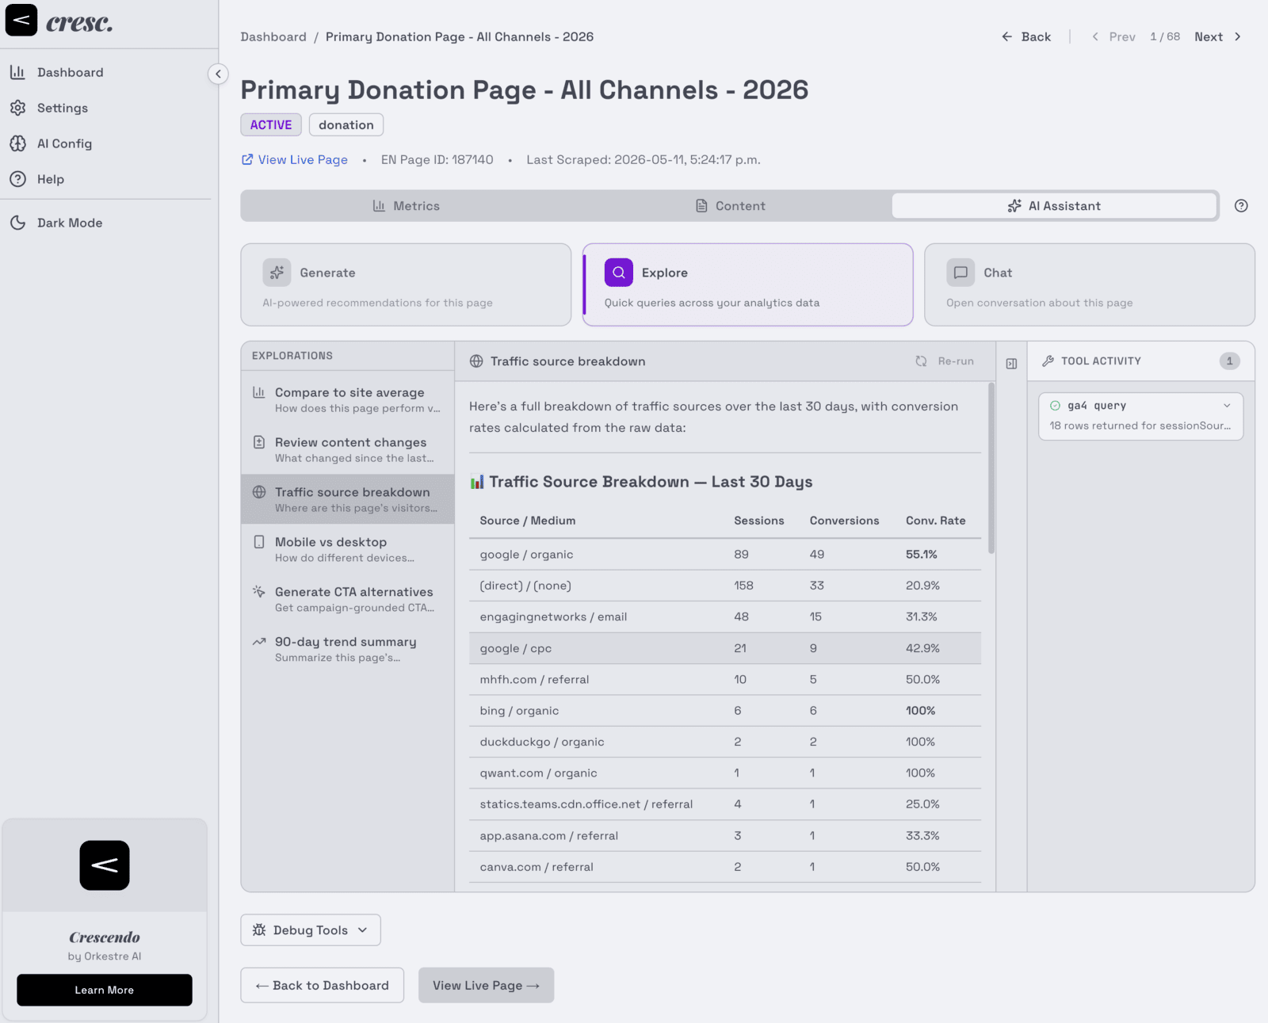Open Review content changes exploration
1268x1023 pixels.
tap(348, 450)
